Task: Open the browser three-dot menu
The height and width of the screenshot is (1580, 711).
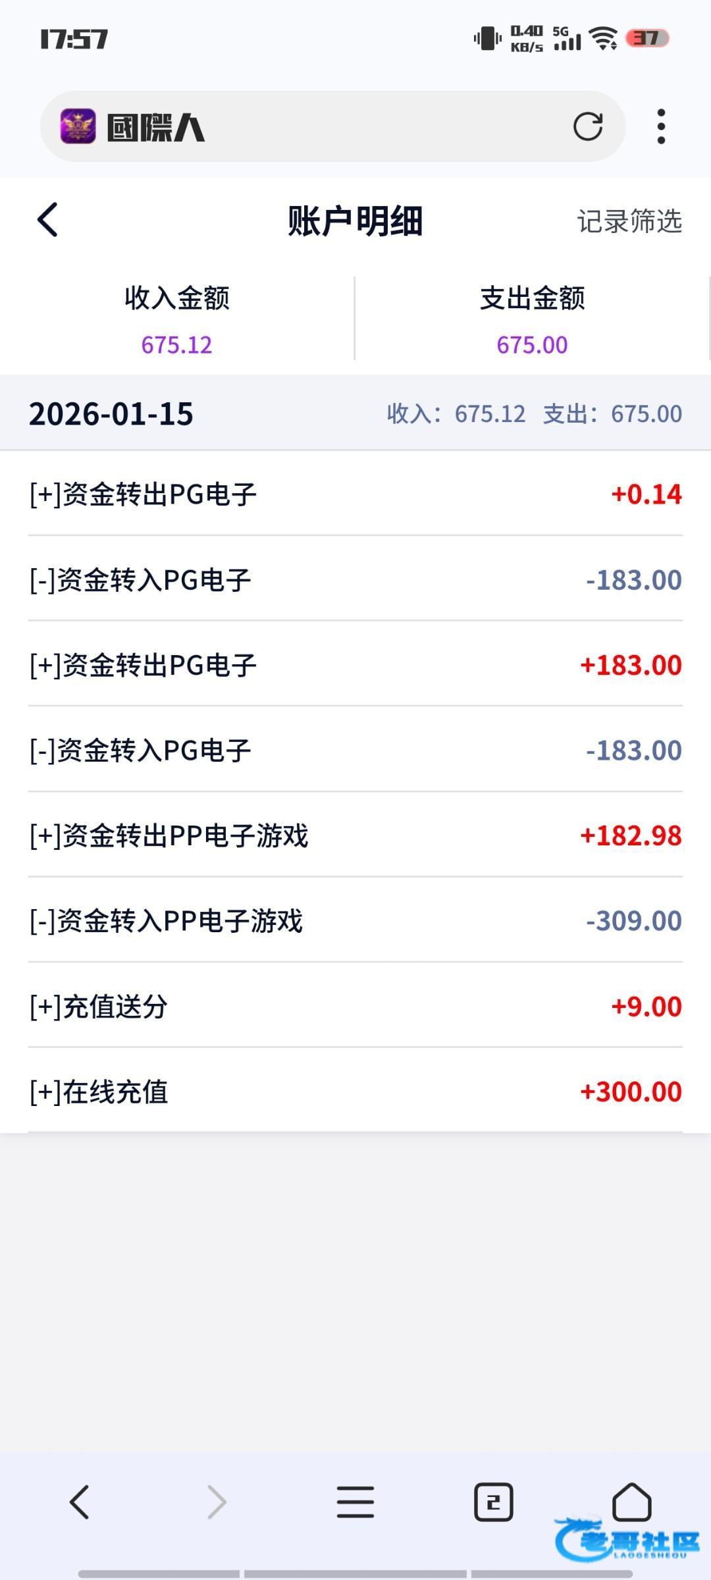Action: point(661,126)
